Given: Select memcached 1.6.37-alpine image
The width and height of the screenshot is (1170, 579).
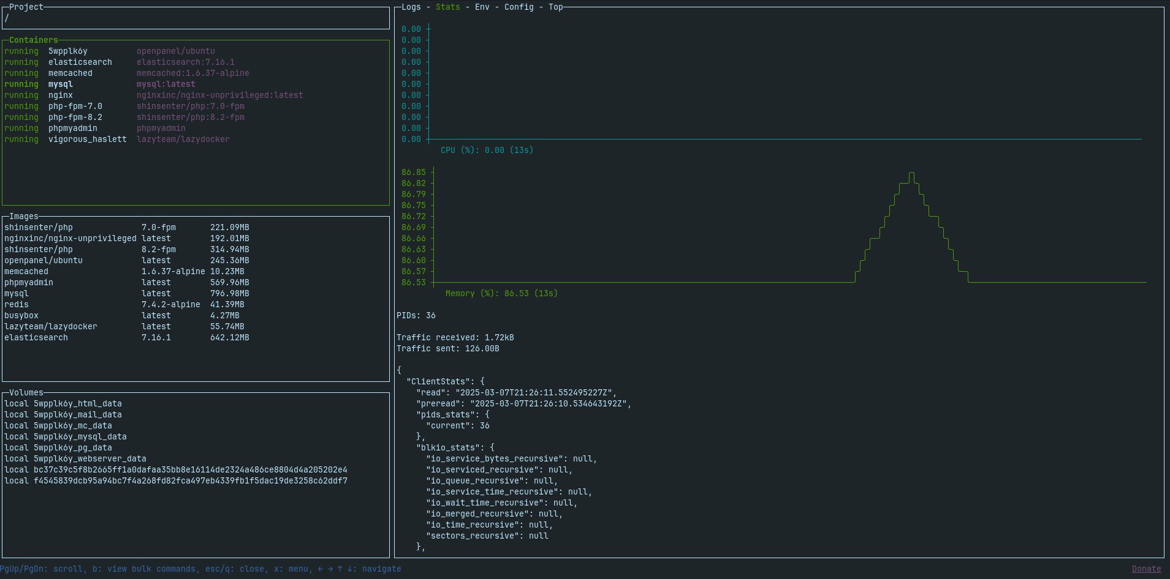Looking at the screenshot, I should 196,271.
